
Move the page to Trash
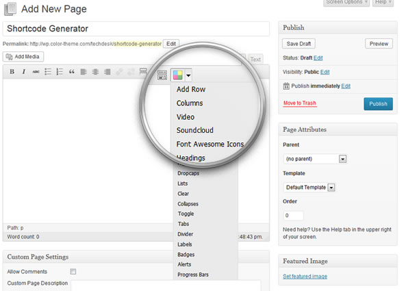(x=300, y=103)
